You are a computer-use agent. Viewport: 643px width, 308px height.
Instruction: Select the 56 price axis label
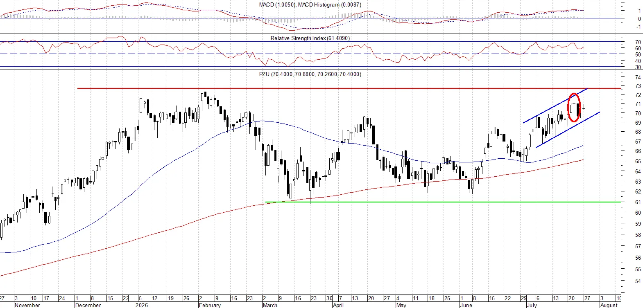[x=638, y=258]
